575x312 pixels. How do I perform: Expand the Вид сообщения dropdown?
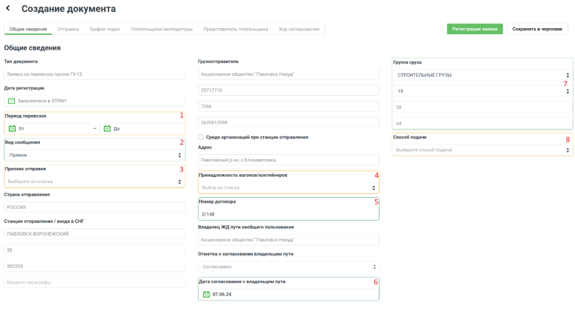(94, 155)
